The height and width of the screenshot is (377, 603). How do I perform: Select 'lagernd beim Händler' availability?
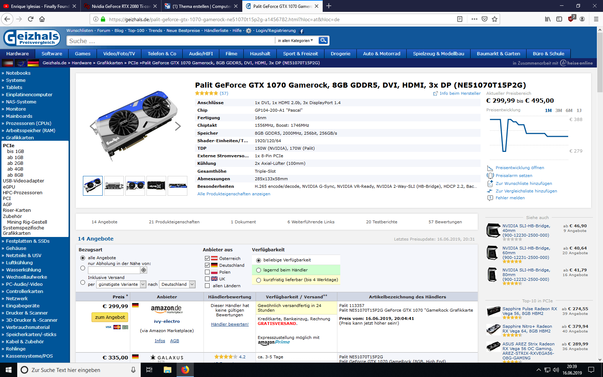pyautogui.click(x=258, y=270)
